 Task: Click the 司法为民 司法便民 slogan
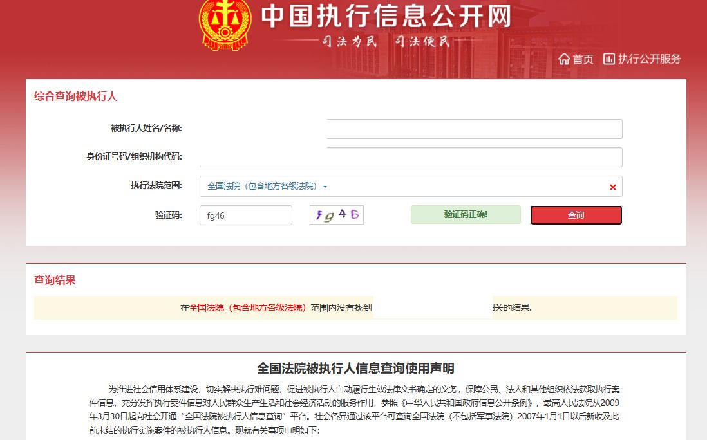(x=386, y=42)
